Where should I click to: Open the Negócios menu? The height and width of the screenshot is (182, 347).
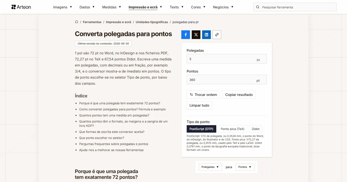(223, 7)
